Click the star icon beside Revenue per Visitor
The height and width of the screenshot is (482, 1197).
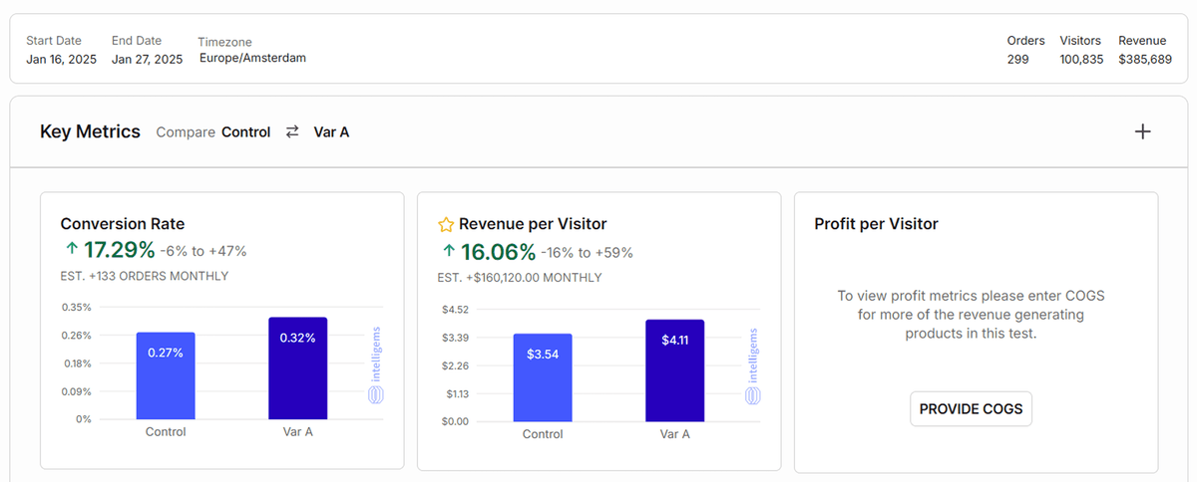tap(446, 224)
